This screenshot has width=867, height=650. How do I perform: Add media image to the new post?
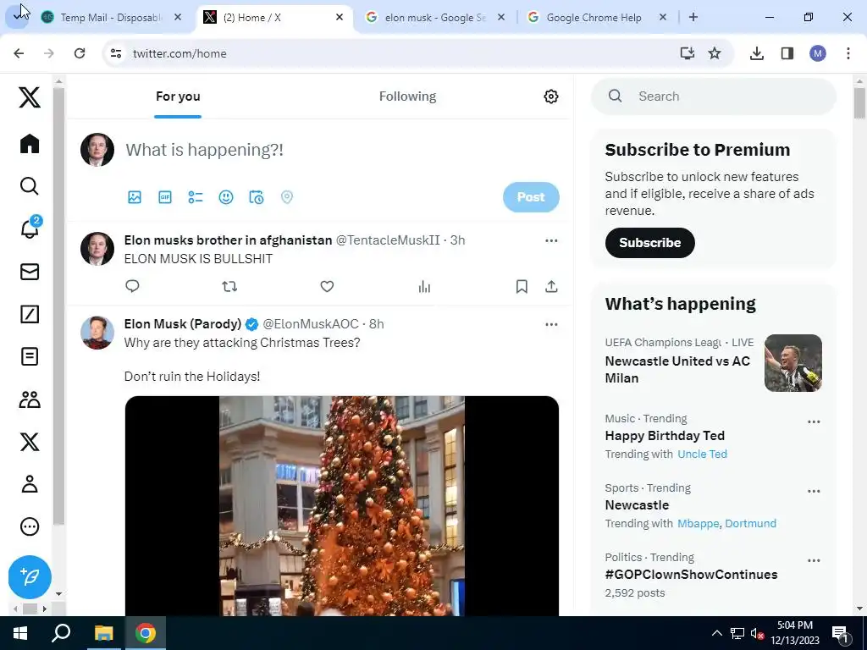(135, 197)
